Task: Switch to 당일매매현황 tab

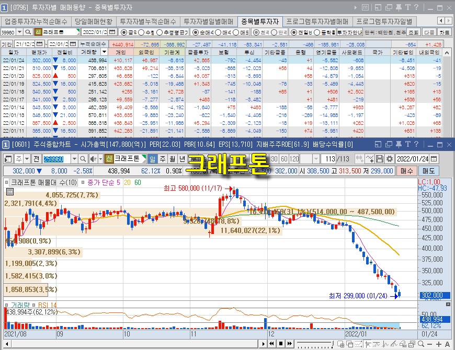Action: point(94,21)
